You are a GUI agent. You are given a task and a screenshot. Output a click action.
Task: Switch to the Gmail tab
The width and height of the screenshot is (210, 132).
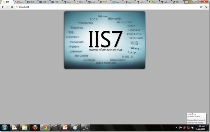click(20, 2)
